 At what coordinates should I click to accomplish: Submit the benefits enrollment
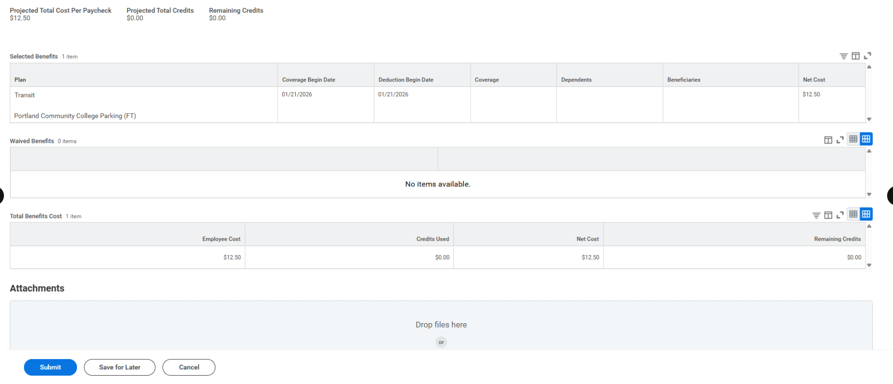(x=51, y=367)
